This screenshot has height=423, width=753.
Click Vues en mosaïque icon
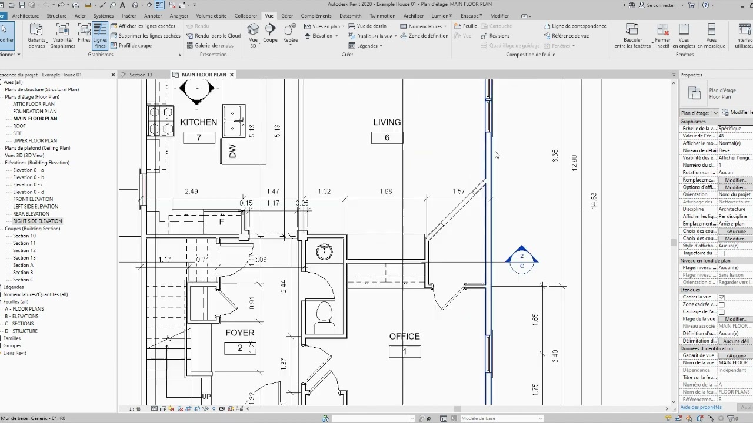click(711, 30)
